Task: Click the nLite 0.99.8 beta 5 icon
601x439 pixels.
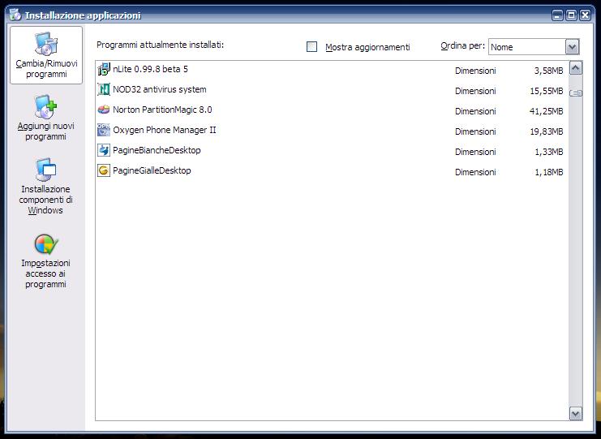Action: (x=104, y=70)
